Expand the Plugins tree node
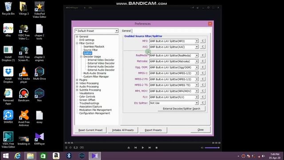This screenshot has height=160, width=284. coord(77,80)
